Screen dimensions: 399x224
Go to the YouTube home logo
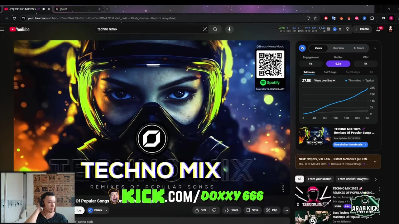[x=19, y=29]
